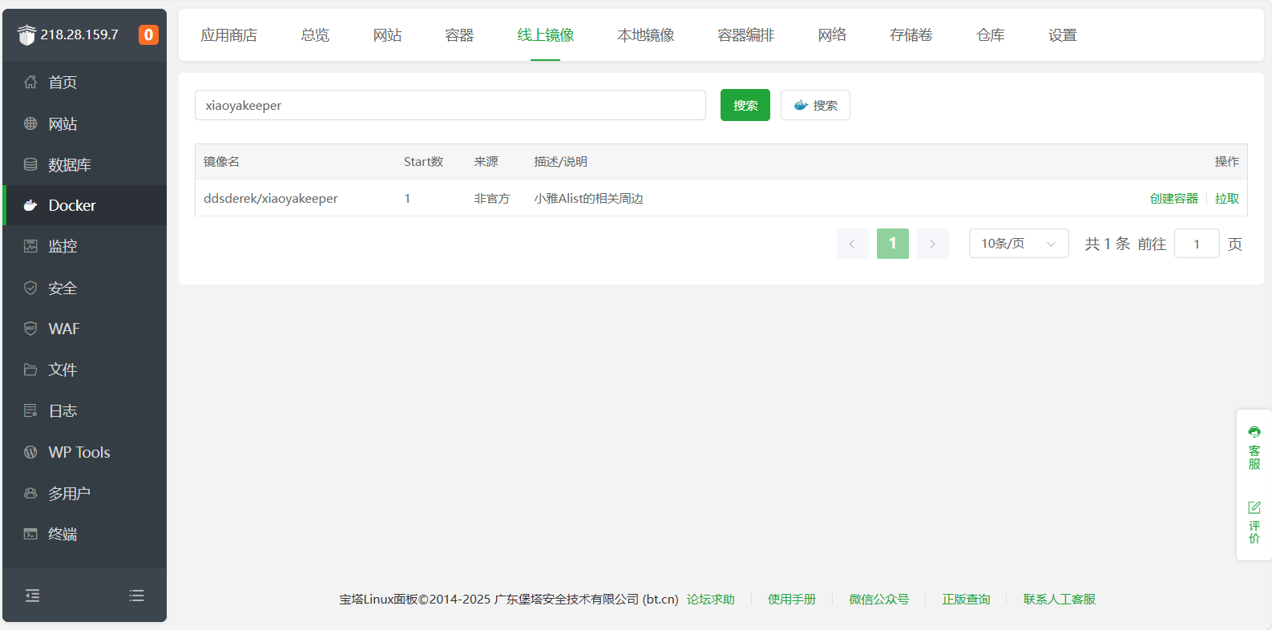Screen dimensions: 1272x630
Task: Click the home icon beside 首页
Action: [x=30, y=82]
